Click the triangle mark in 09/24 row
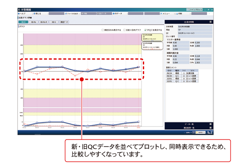 [184, 73]
